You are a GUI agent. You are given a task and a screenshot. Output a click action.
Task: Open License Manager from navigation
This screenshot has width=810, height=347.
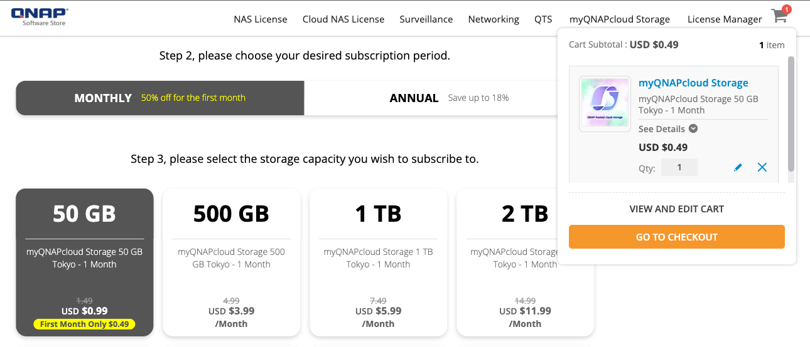725,19
